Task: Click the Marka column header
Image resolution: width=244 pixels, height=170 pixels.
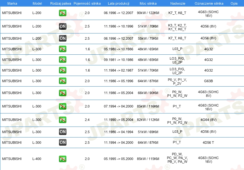Action: pos(12,3)
